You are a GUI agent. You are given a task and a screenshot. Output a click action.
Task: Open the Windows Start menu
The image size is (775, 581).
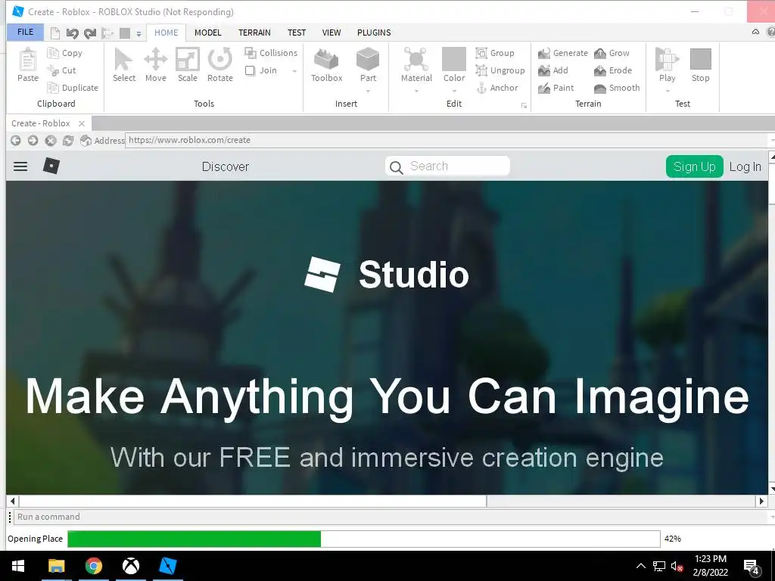[18, 566]
